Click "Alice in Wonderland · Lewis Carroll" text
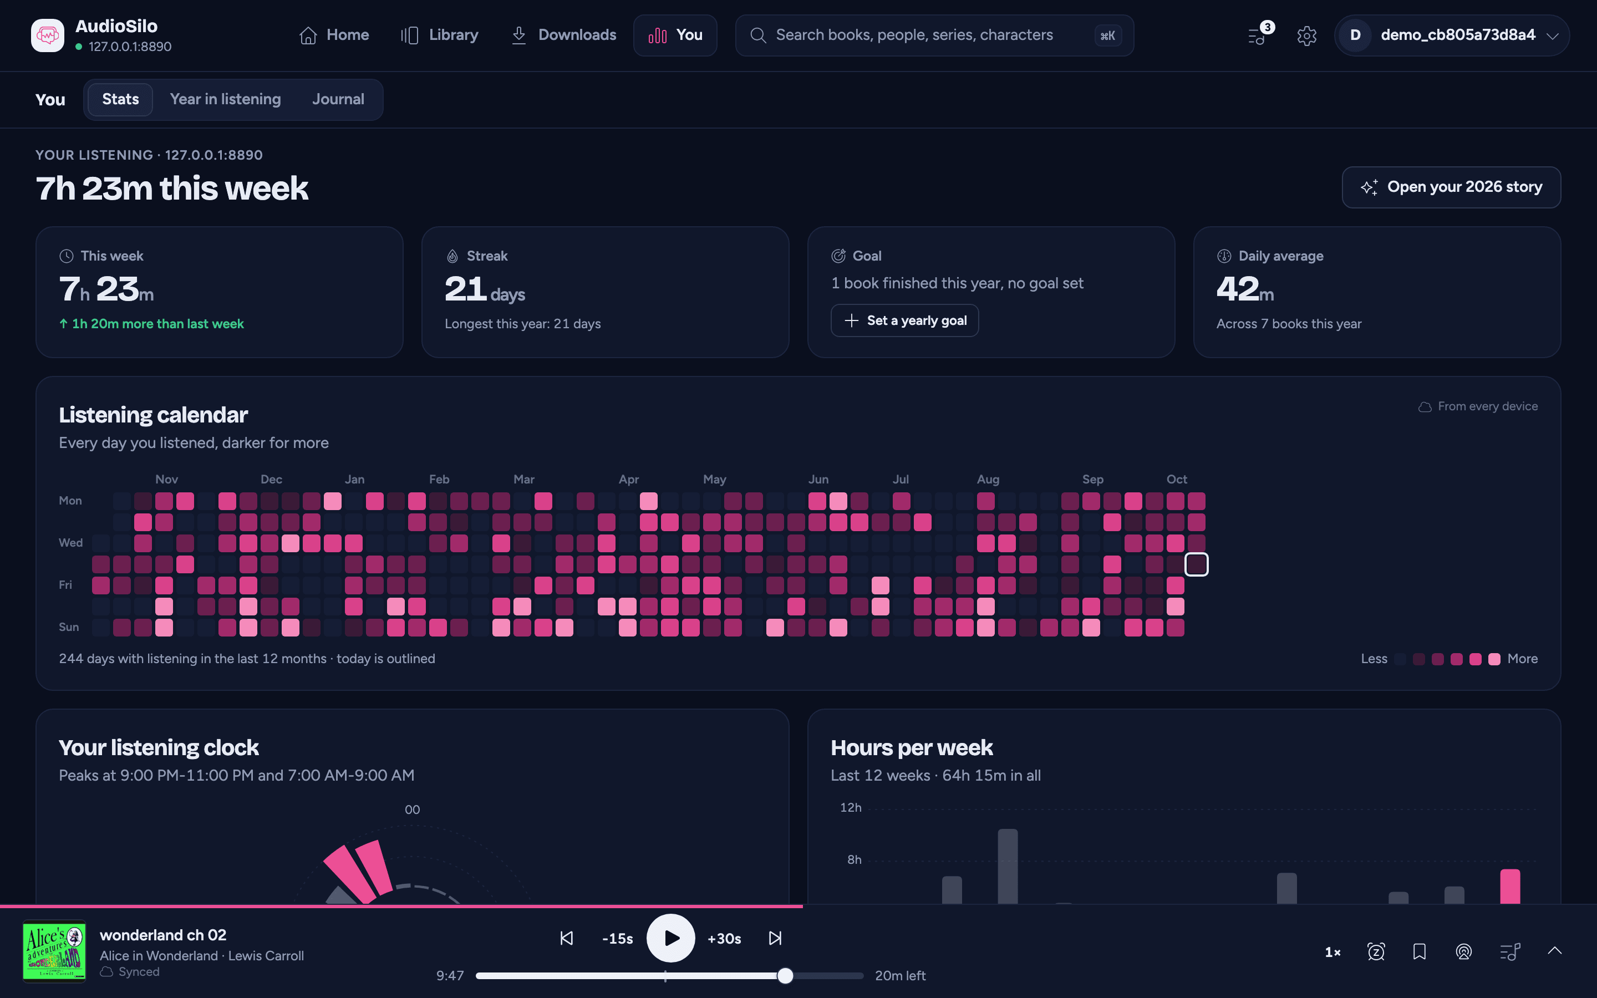The width and height of the screenshot is (1597, 998). pyautogui.click(x=202, y=955)
